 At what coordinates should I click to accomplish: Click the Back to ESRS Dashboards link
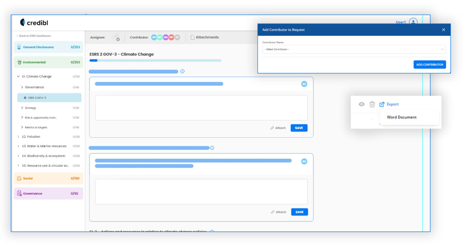pyautogui.click(x=34, y=36)
